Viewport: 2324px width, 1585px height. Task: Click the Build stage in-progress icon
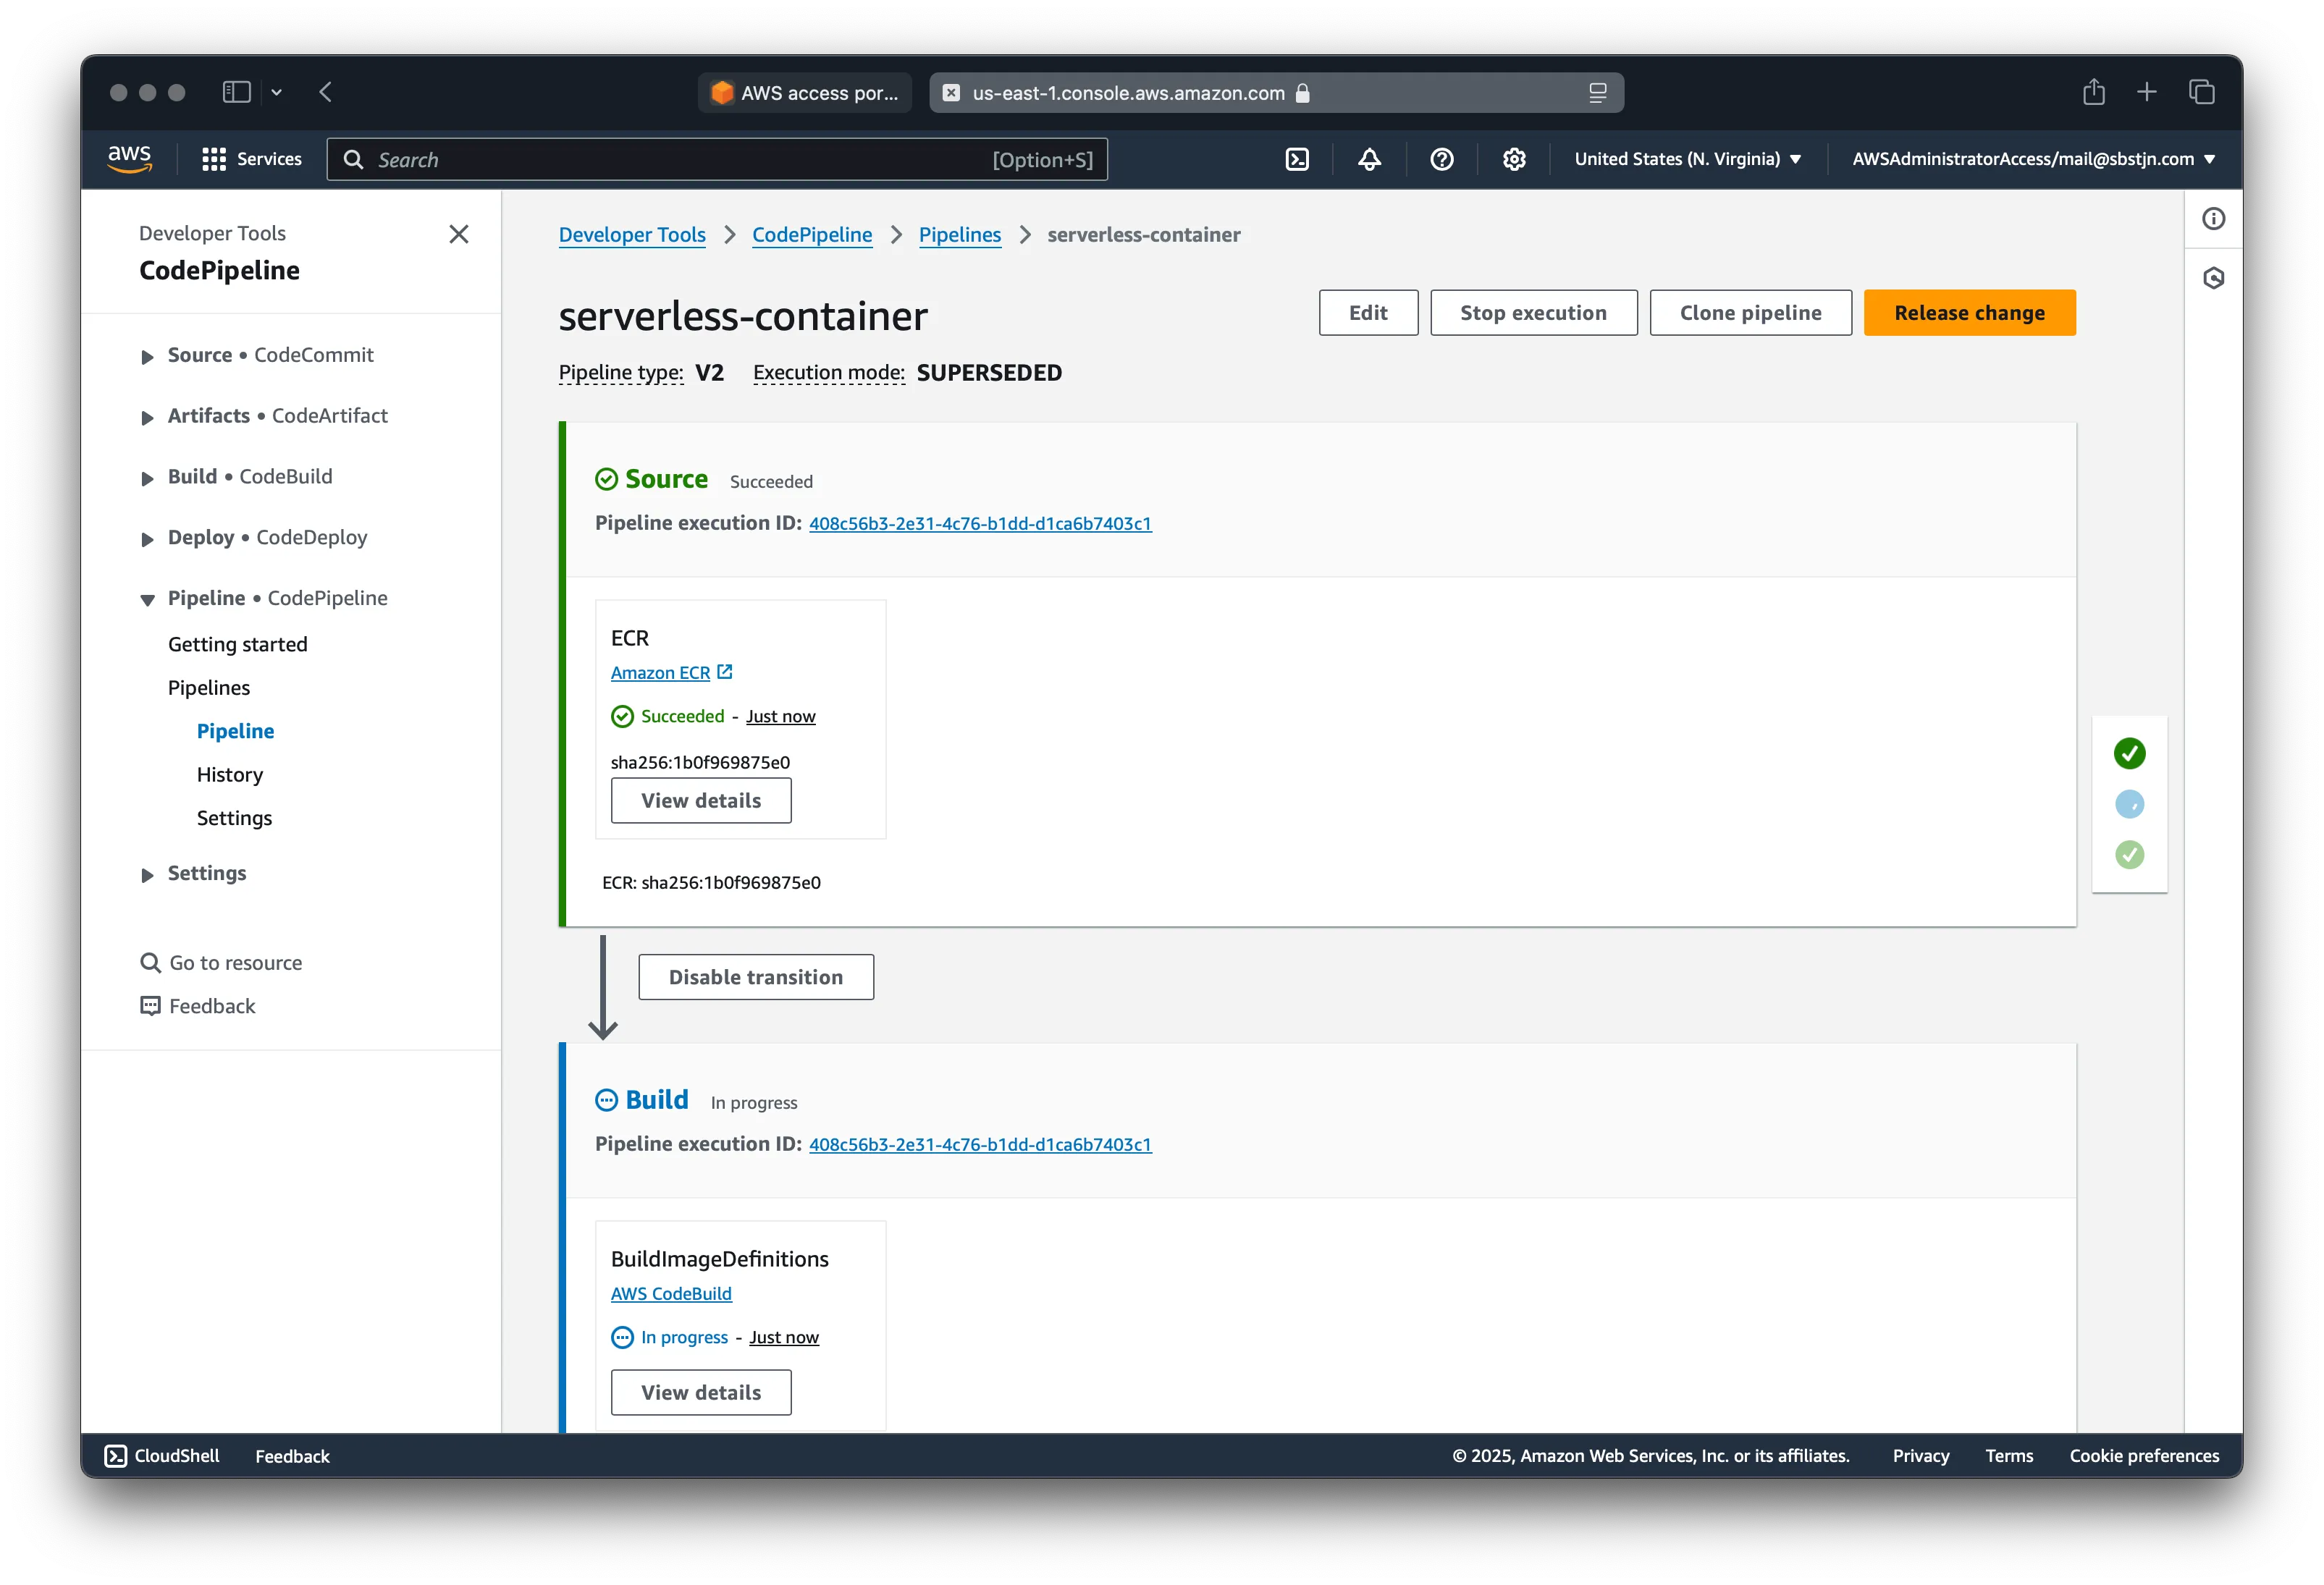tap(606, 1100)
